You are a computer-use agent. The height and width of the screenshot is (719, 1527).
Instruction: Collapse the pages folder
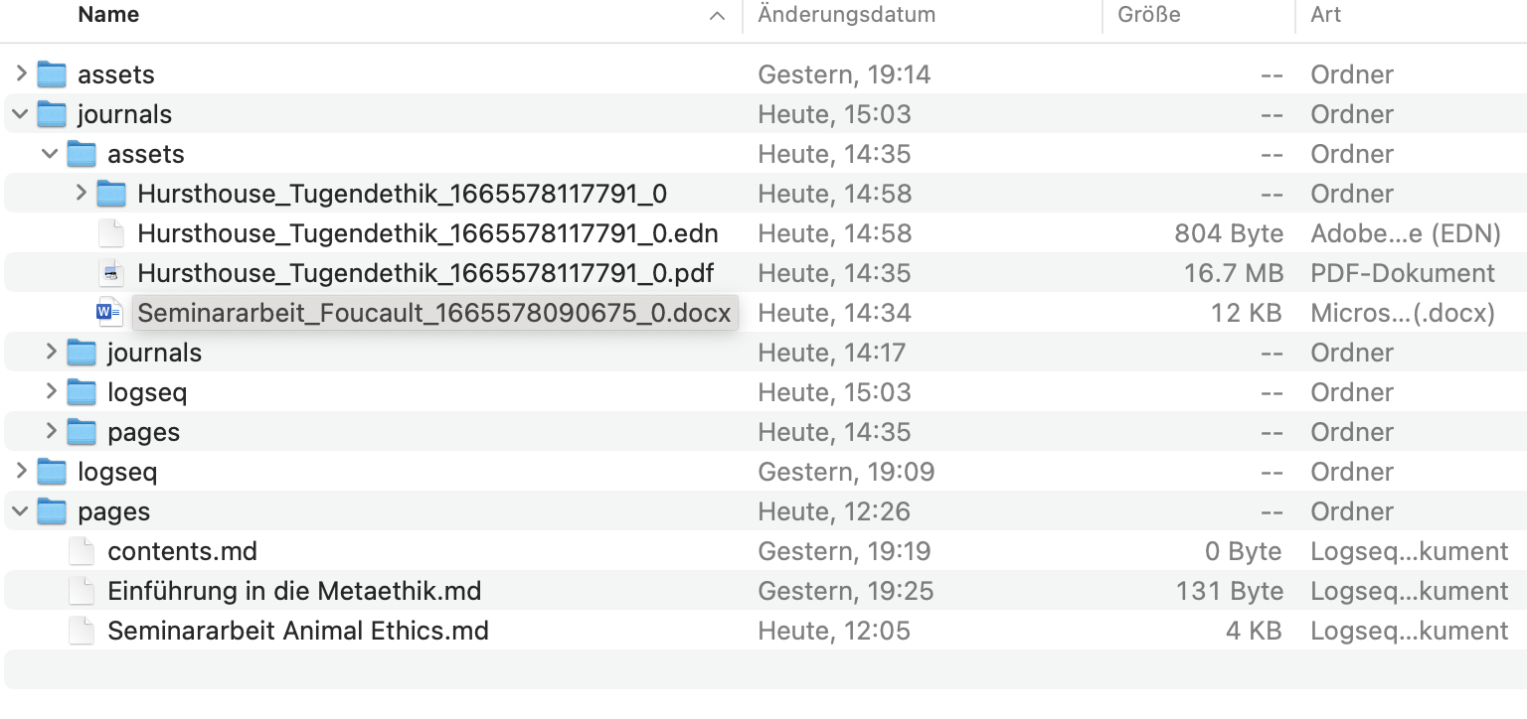[x=18, y=510]
